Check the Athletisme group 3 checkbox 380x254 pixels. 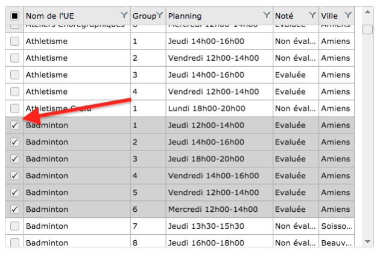tap(14, 75)
